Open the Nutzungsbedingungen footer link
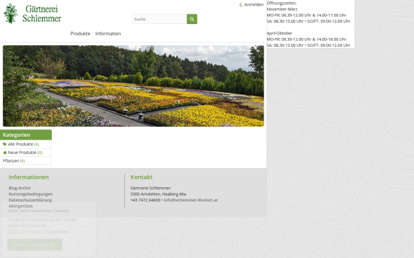 point(30,194)
